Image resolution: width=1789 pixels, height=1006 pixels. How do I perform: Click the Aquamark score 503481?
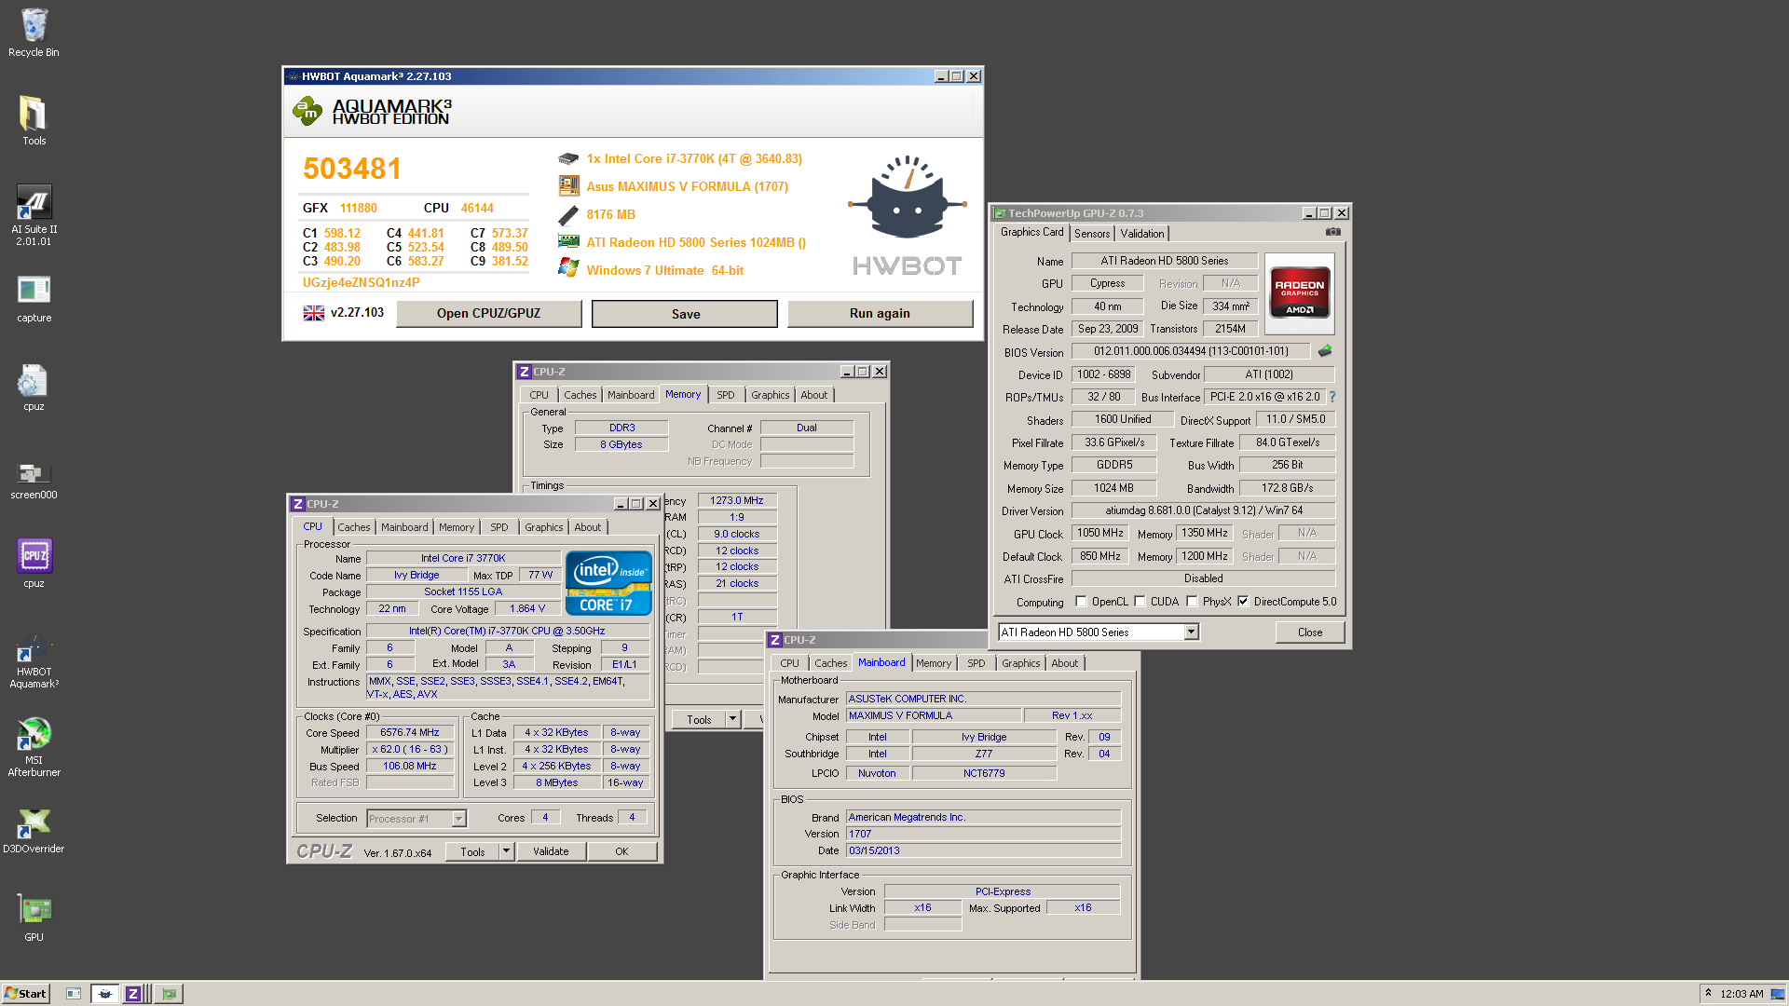point(352,169)
